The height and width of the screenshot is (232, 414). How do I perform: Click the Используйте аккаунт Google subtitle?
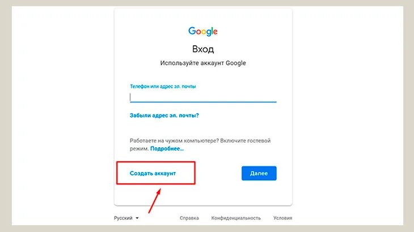(203, 63)
